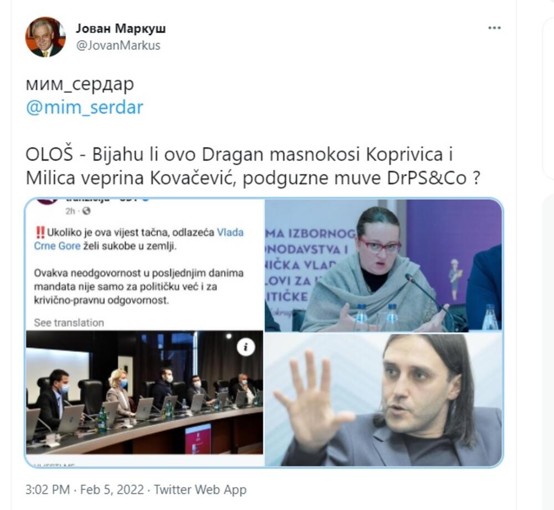Open the @mim_serdar mention link
The height and width of the screenshot is (510, 554).
(84, 107)
